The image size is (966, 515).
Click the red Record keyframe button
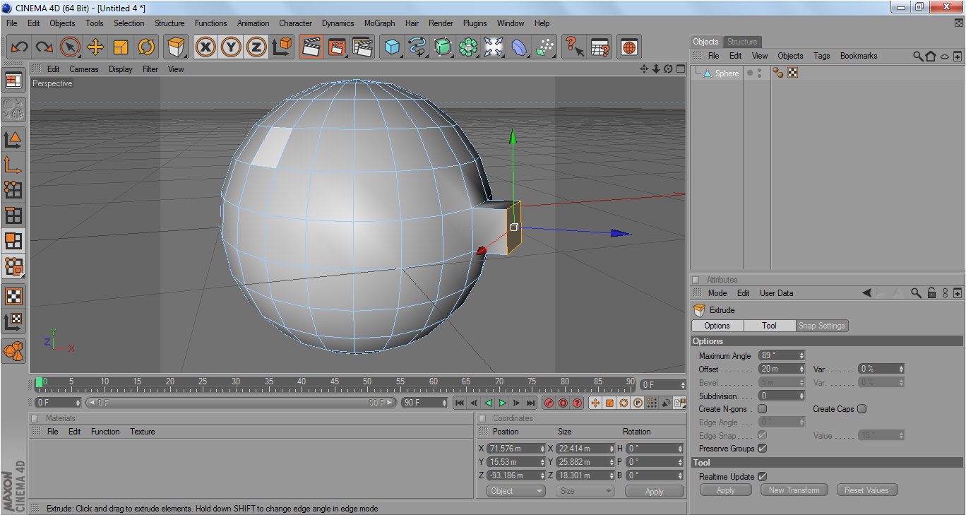click(549, 403)
